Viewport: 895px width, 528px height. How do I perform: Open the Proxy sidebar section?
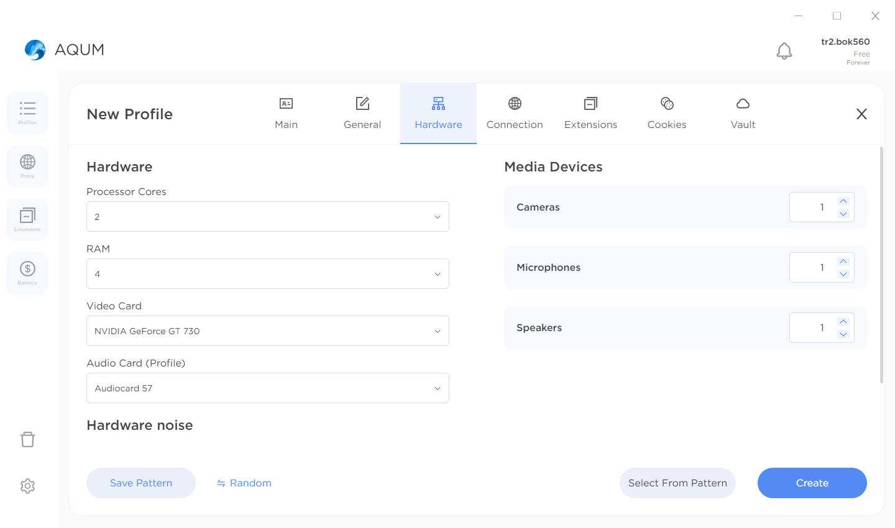pyautogui.click(x=27, y=166)
